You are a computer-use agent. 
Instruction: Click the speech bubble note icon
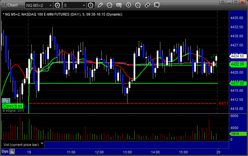157,5
